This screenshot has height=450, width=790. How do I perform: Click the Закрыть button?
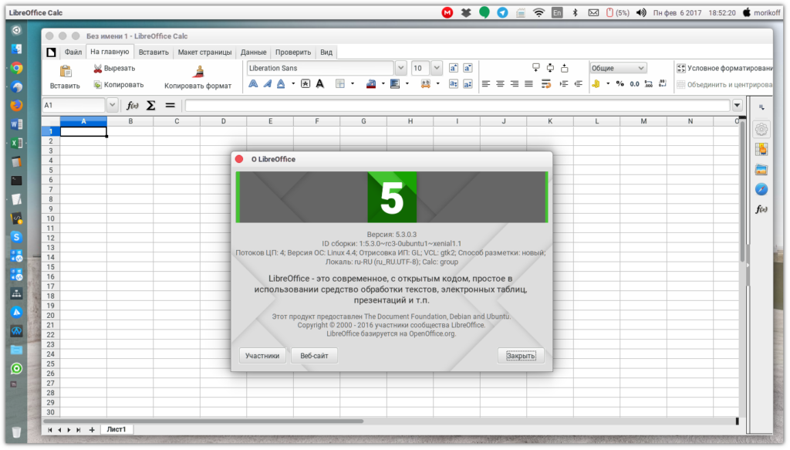[x=521, y=356]
